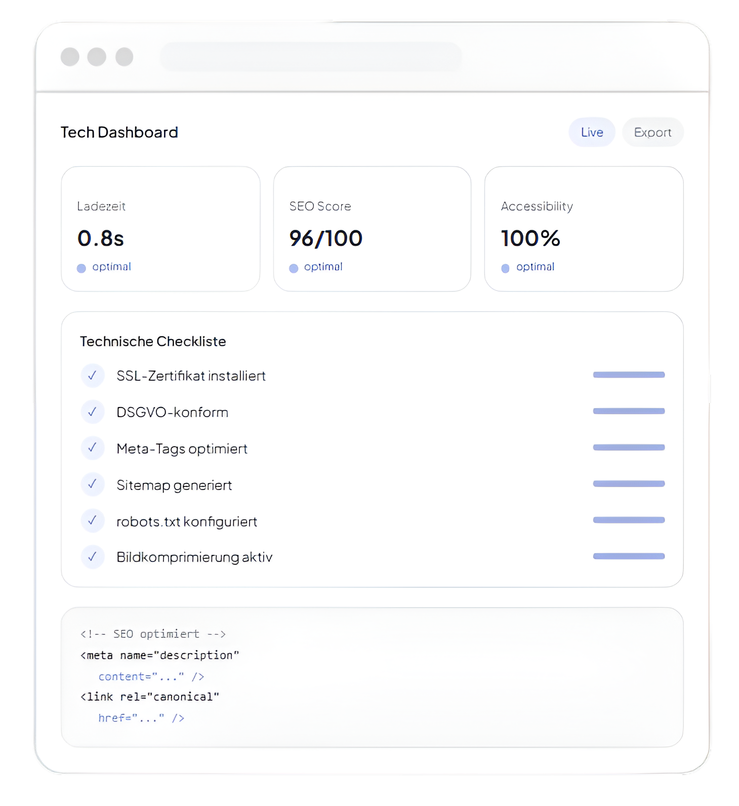Click the robots.txt konfiguriert checkmark icon
This screenshot has height=806, width=739.
[93, 520]
